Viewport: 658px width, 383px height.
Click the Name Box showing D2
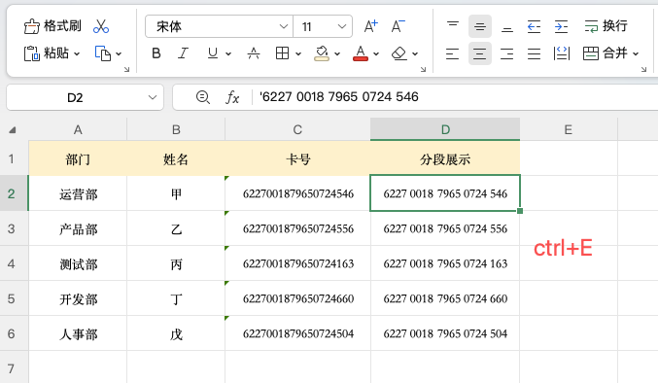[x=75, y=98]
